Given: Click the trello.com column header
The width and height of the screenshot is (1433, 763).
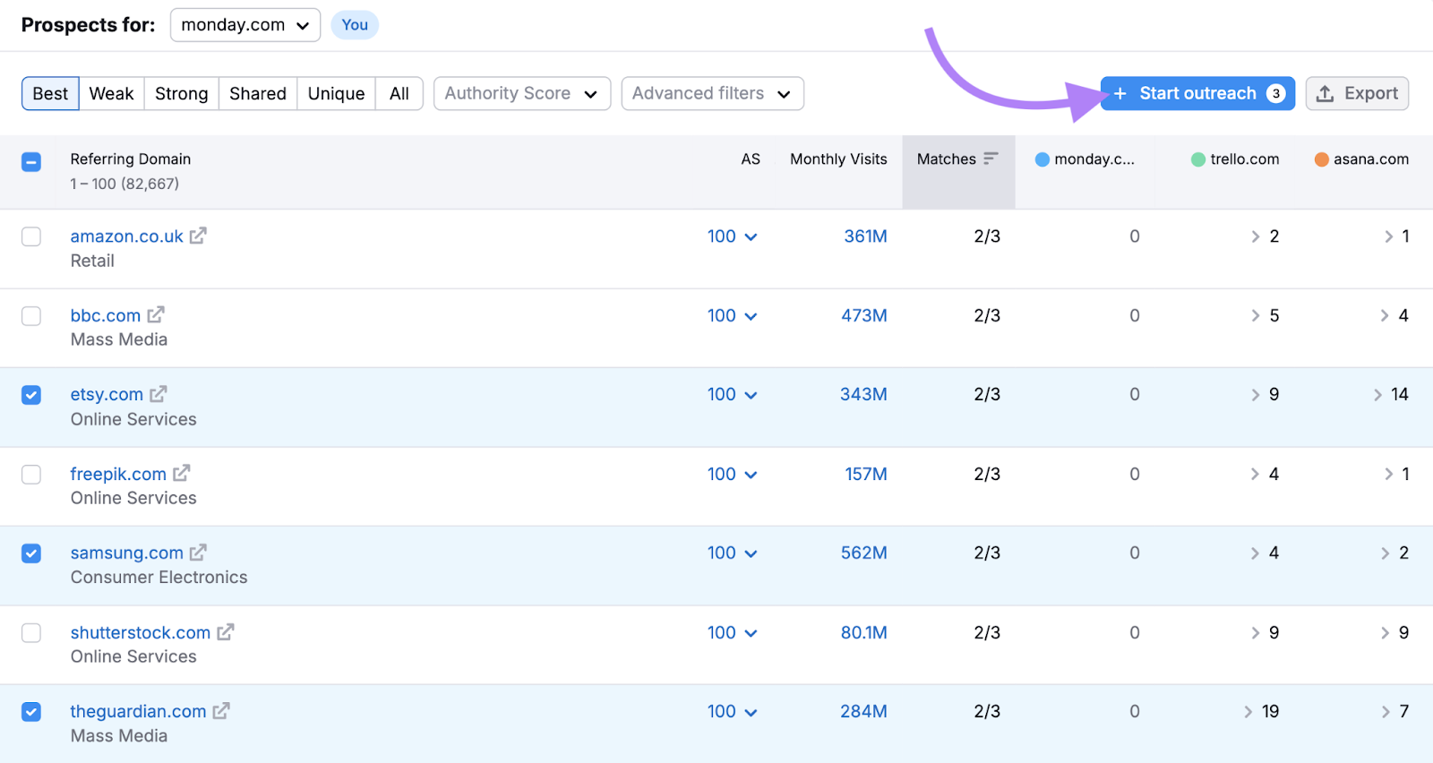Looking at the screenshot, I should tap(1235, 159).
